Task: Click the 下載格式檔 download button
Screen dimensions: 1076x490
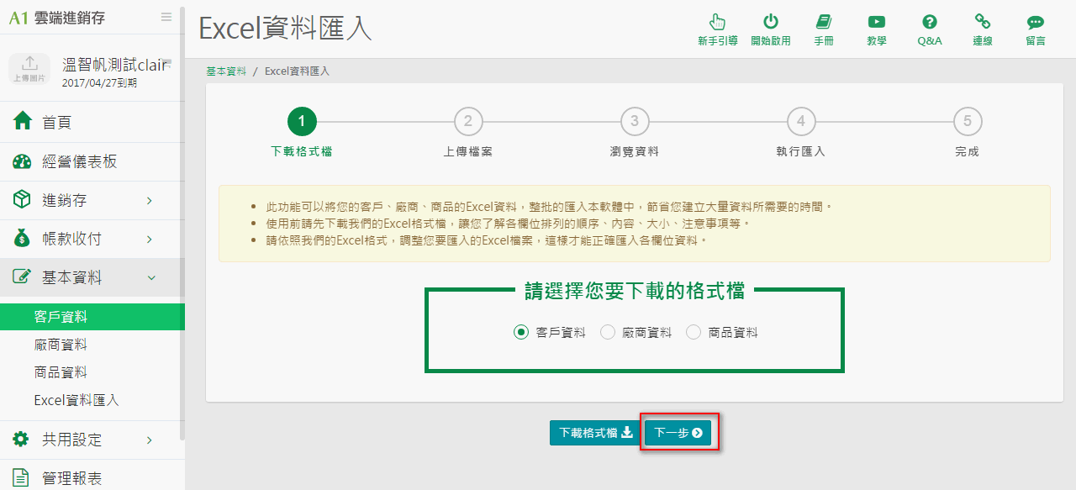Action: click(x=595, y=433)
